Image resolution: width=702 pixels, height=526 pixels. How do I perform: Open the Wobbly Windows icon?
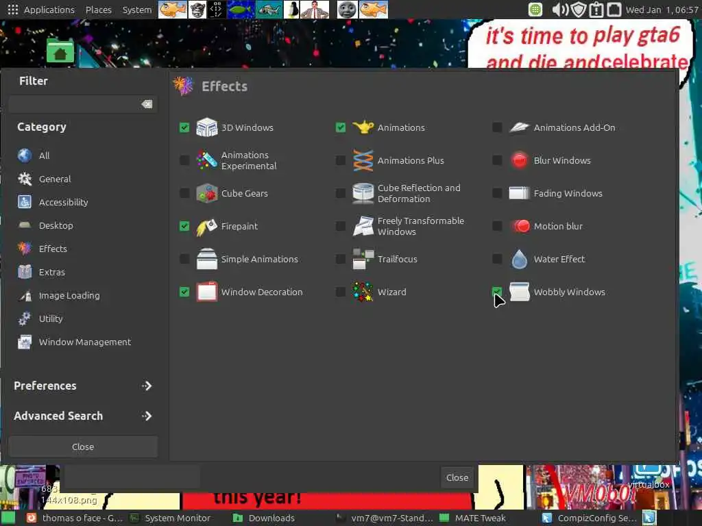point(520,292)
